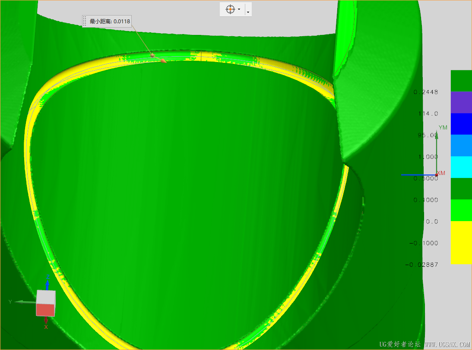The width and height of the screenshot is (472, 350).
Task: Click legend value 0.2448
Action: click(x=426, y=92)
